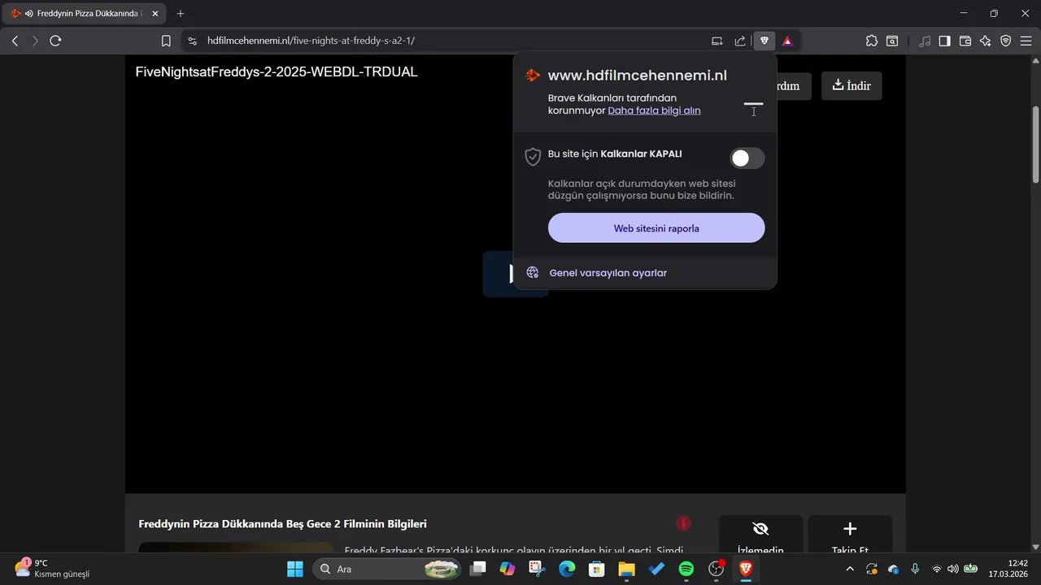Click the Takip Et plus button
The height and width of the screenshot is (585, 1041).
[850, 535]
